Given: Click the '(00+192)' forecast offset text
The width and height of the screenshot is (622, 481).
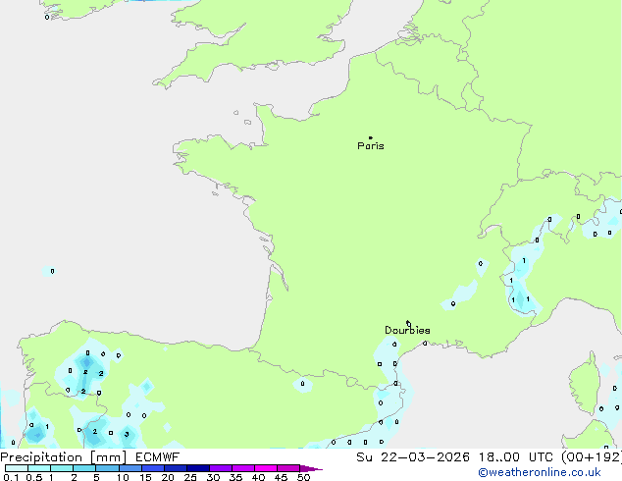Looking at the screenshot, I should (x=592, y=457).
